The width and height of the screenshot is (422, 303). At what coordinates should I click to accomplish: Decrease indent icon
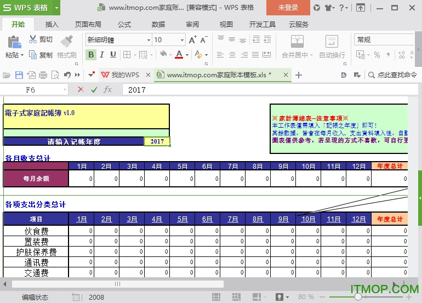256,39
